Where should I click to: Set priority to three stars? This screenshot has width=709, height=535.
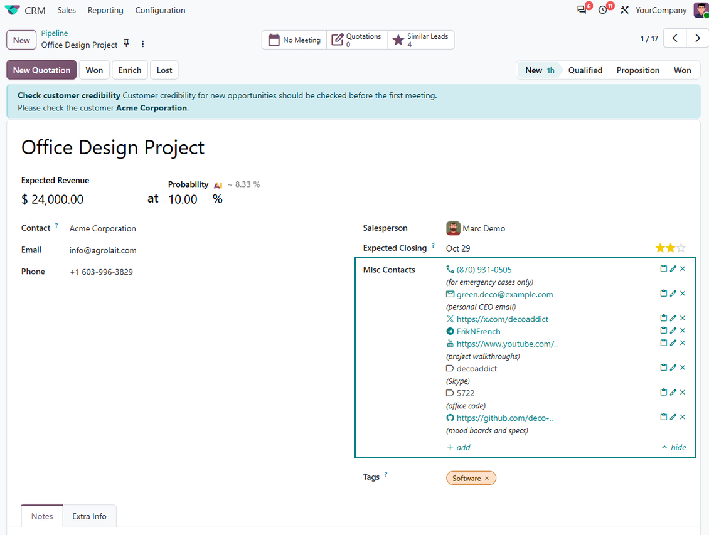click(681, 248)
